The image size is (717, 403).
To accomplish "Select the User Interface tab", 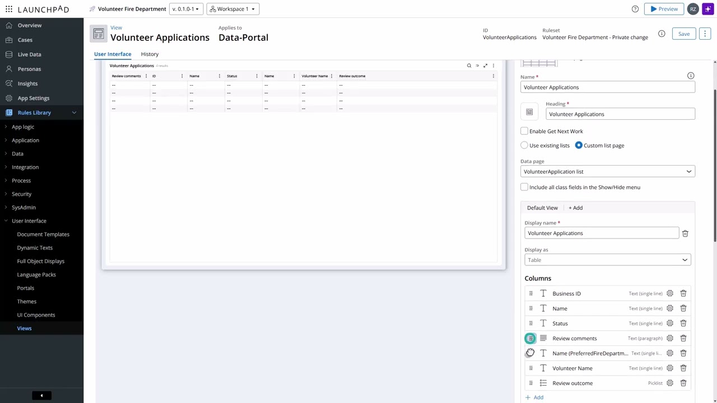I will coord(113,54).
